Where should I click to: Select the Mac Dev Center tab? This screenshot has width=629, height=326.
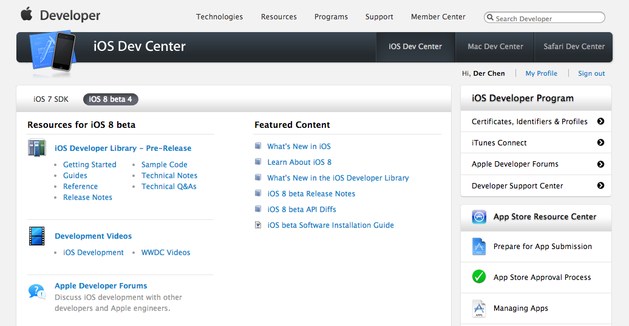[495, 47]
